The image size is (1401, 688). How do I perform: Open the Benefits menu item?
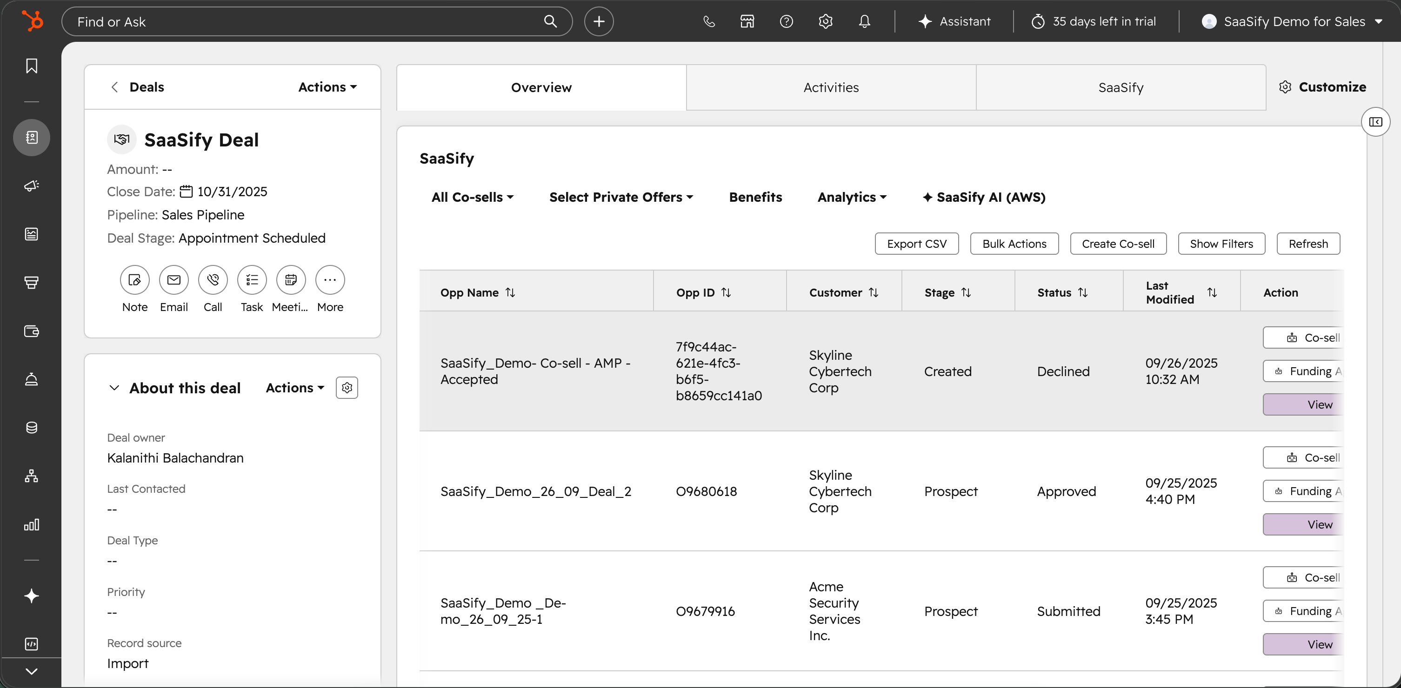[755, 197]
